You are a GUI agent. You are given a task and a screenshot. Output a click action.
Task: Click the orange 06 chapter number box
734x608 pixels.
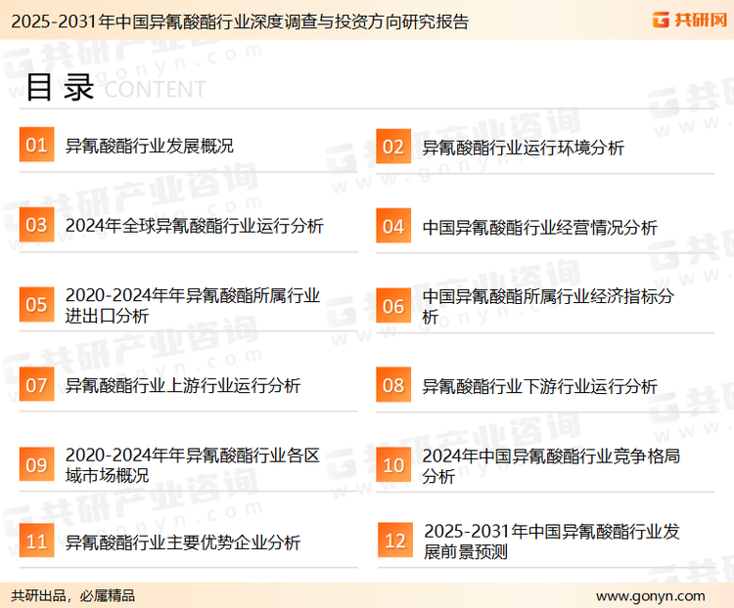coord(393,306)
